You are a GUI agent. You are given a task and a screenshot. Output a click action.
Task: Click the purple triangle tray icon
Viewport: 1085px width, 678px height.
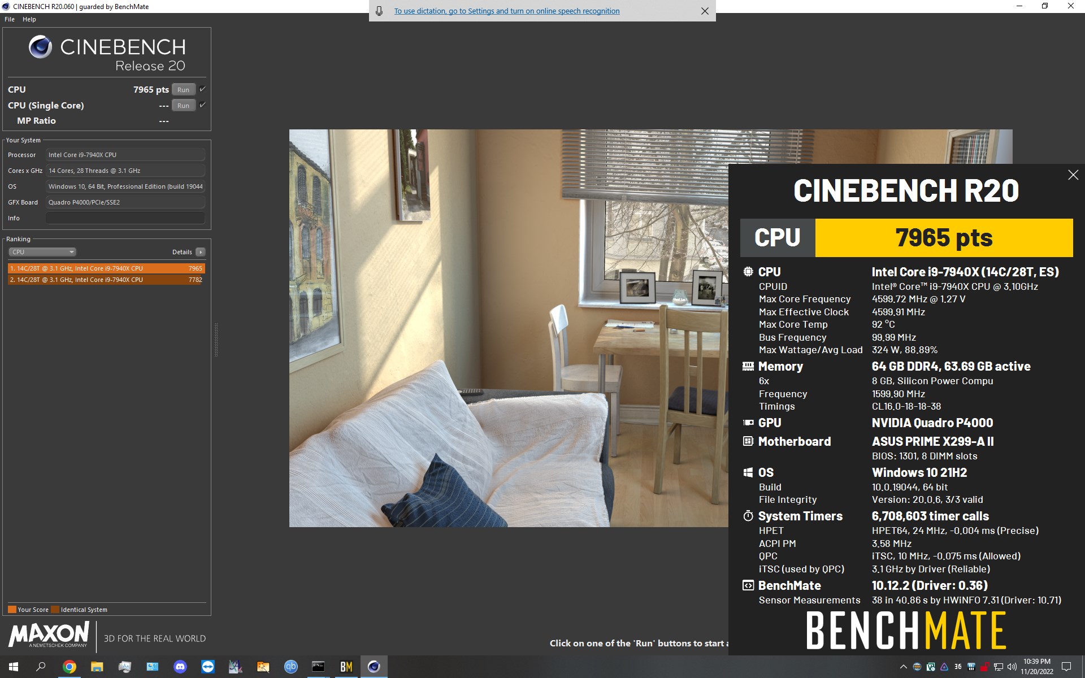(x=944, y=667)
